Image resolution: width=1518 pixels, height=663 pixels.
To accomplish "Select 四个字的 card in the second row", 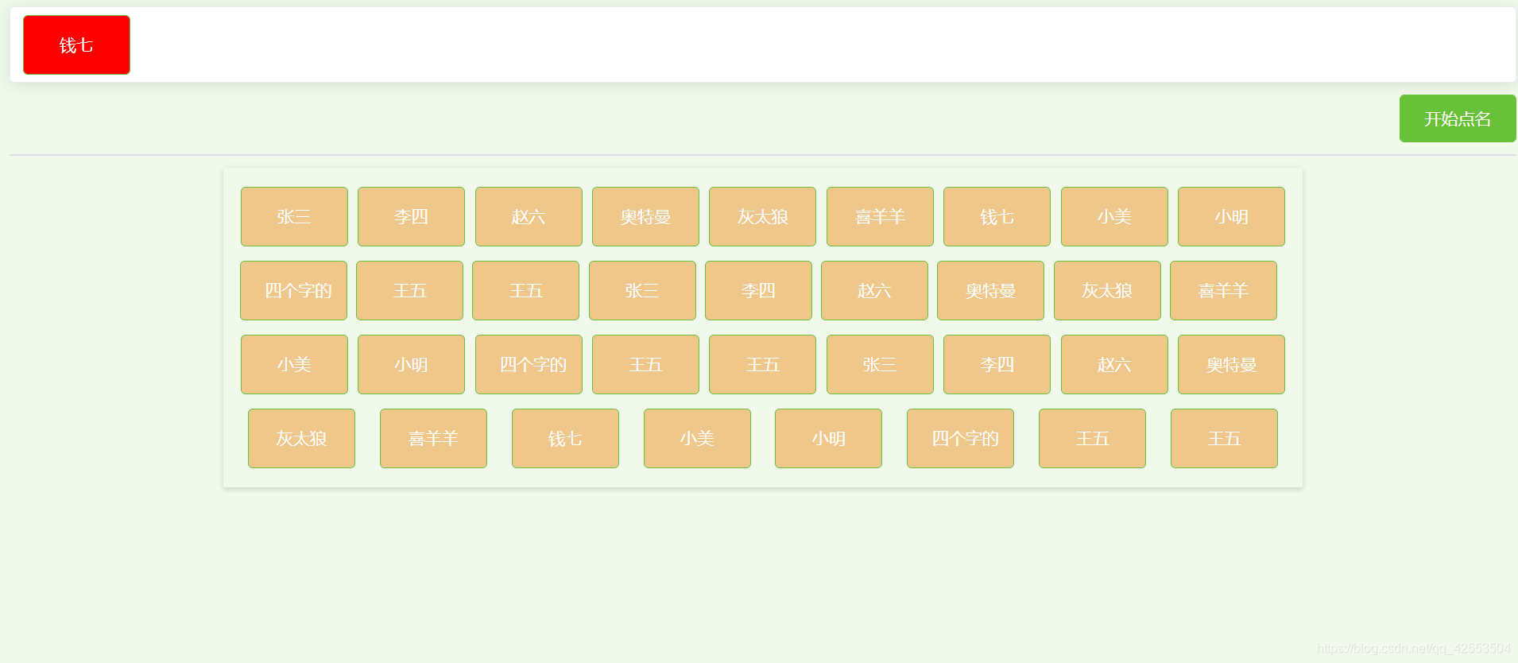I will tap(293, 290).
